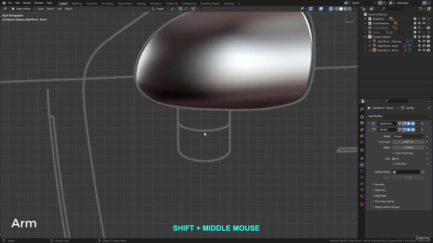433x243 pixels.
Task: Open the Material properties tab
Action: (362, 196)
